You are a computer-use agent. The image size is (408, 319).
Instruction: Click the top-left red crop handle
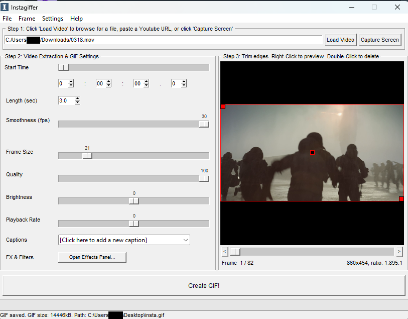click(x=223, y=107)
